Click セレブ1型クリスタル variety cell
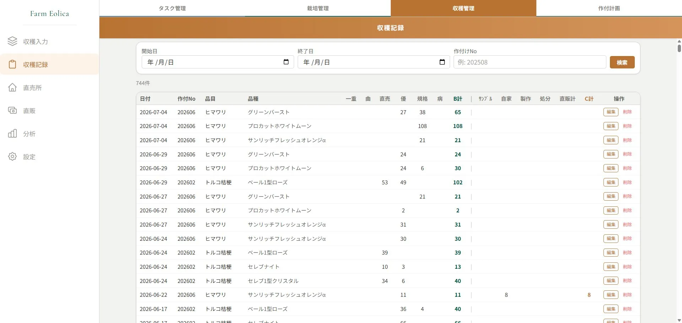The height and width of the screenshot is (323, 682). click(273, 281)
